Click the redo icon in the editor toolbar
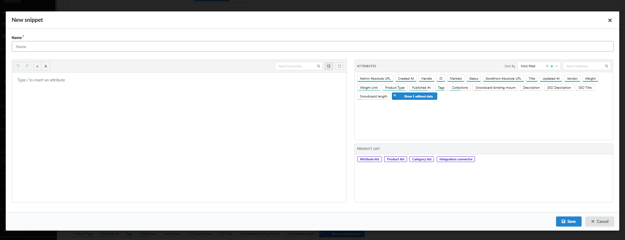The height and width of the screenshot is (240, 625). [x=27, y=66]
